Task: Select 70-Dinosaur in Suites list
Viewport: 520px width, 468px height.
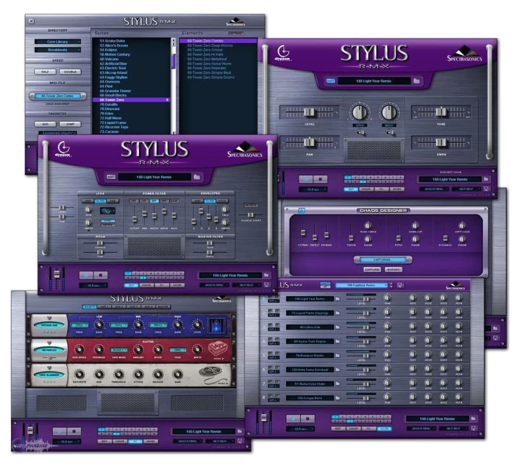Action: (110, 109)
